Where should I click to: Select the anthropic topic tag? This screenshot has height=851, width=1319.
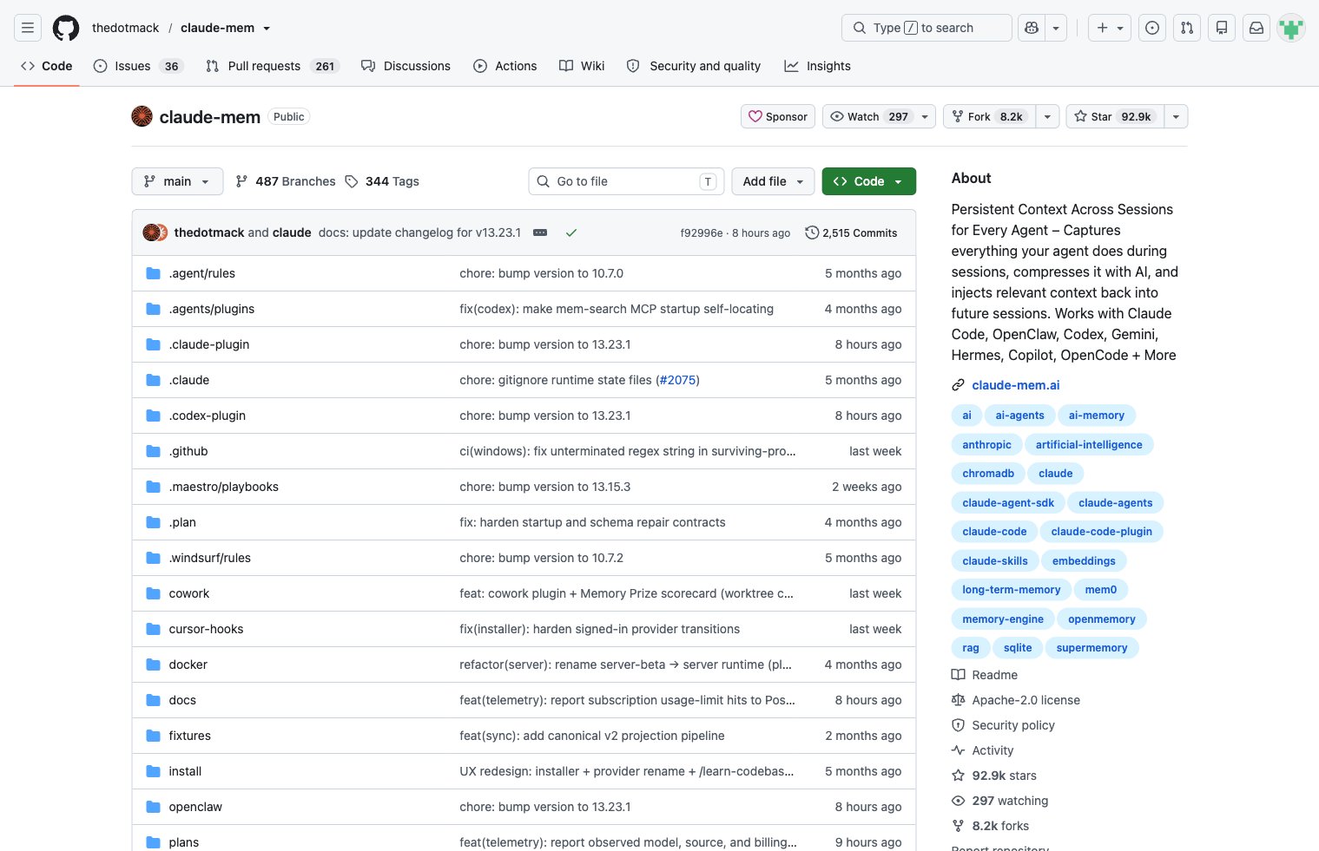[x=986, y=444]
